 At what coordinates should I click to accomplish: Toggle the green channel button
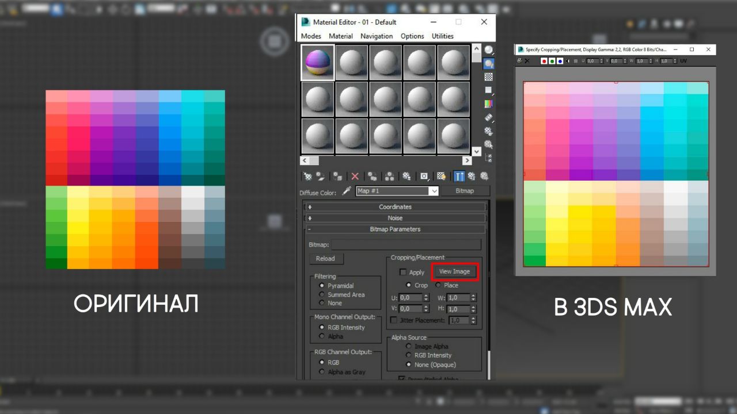click(x=552, y=61)
